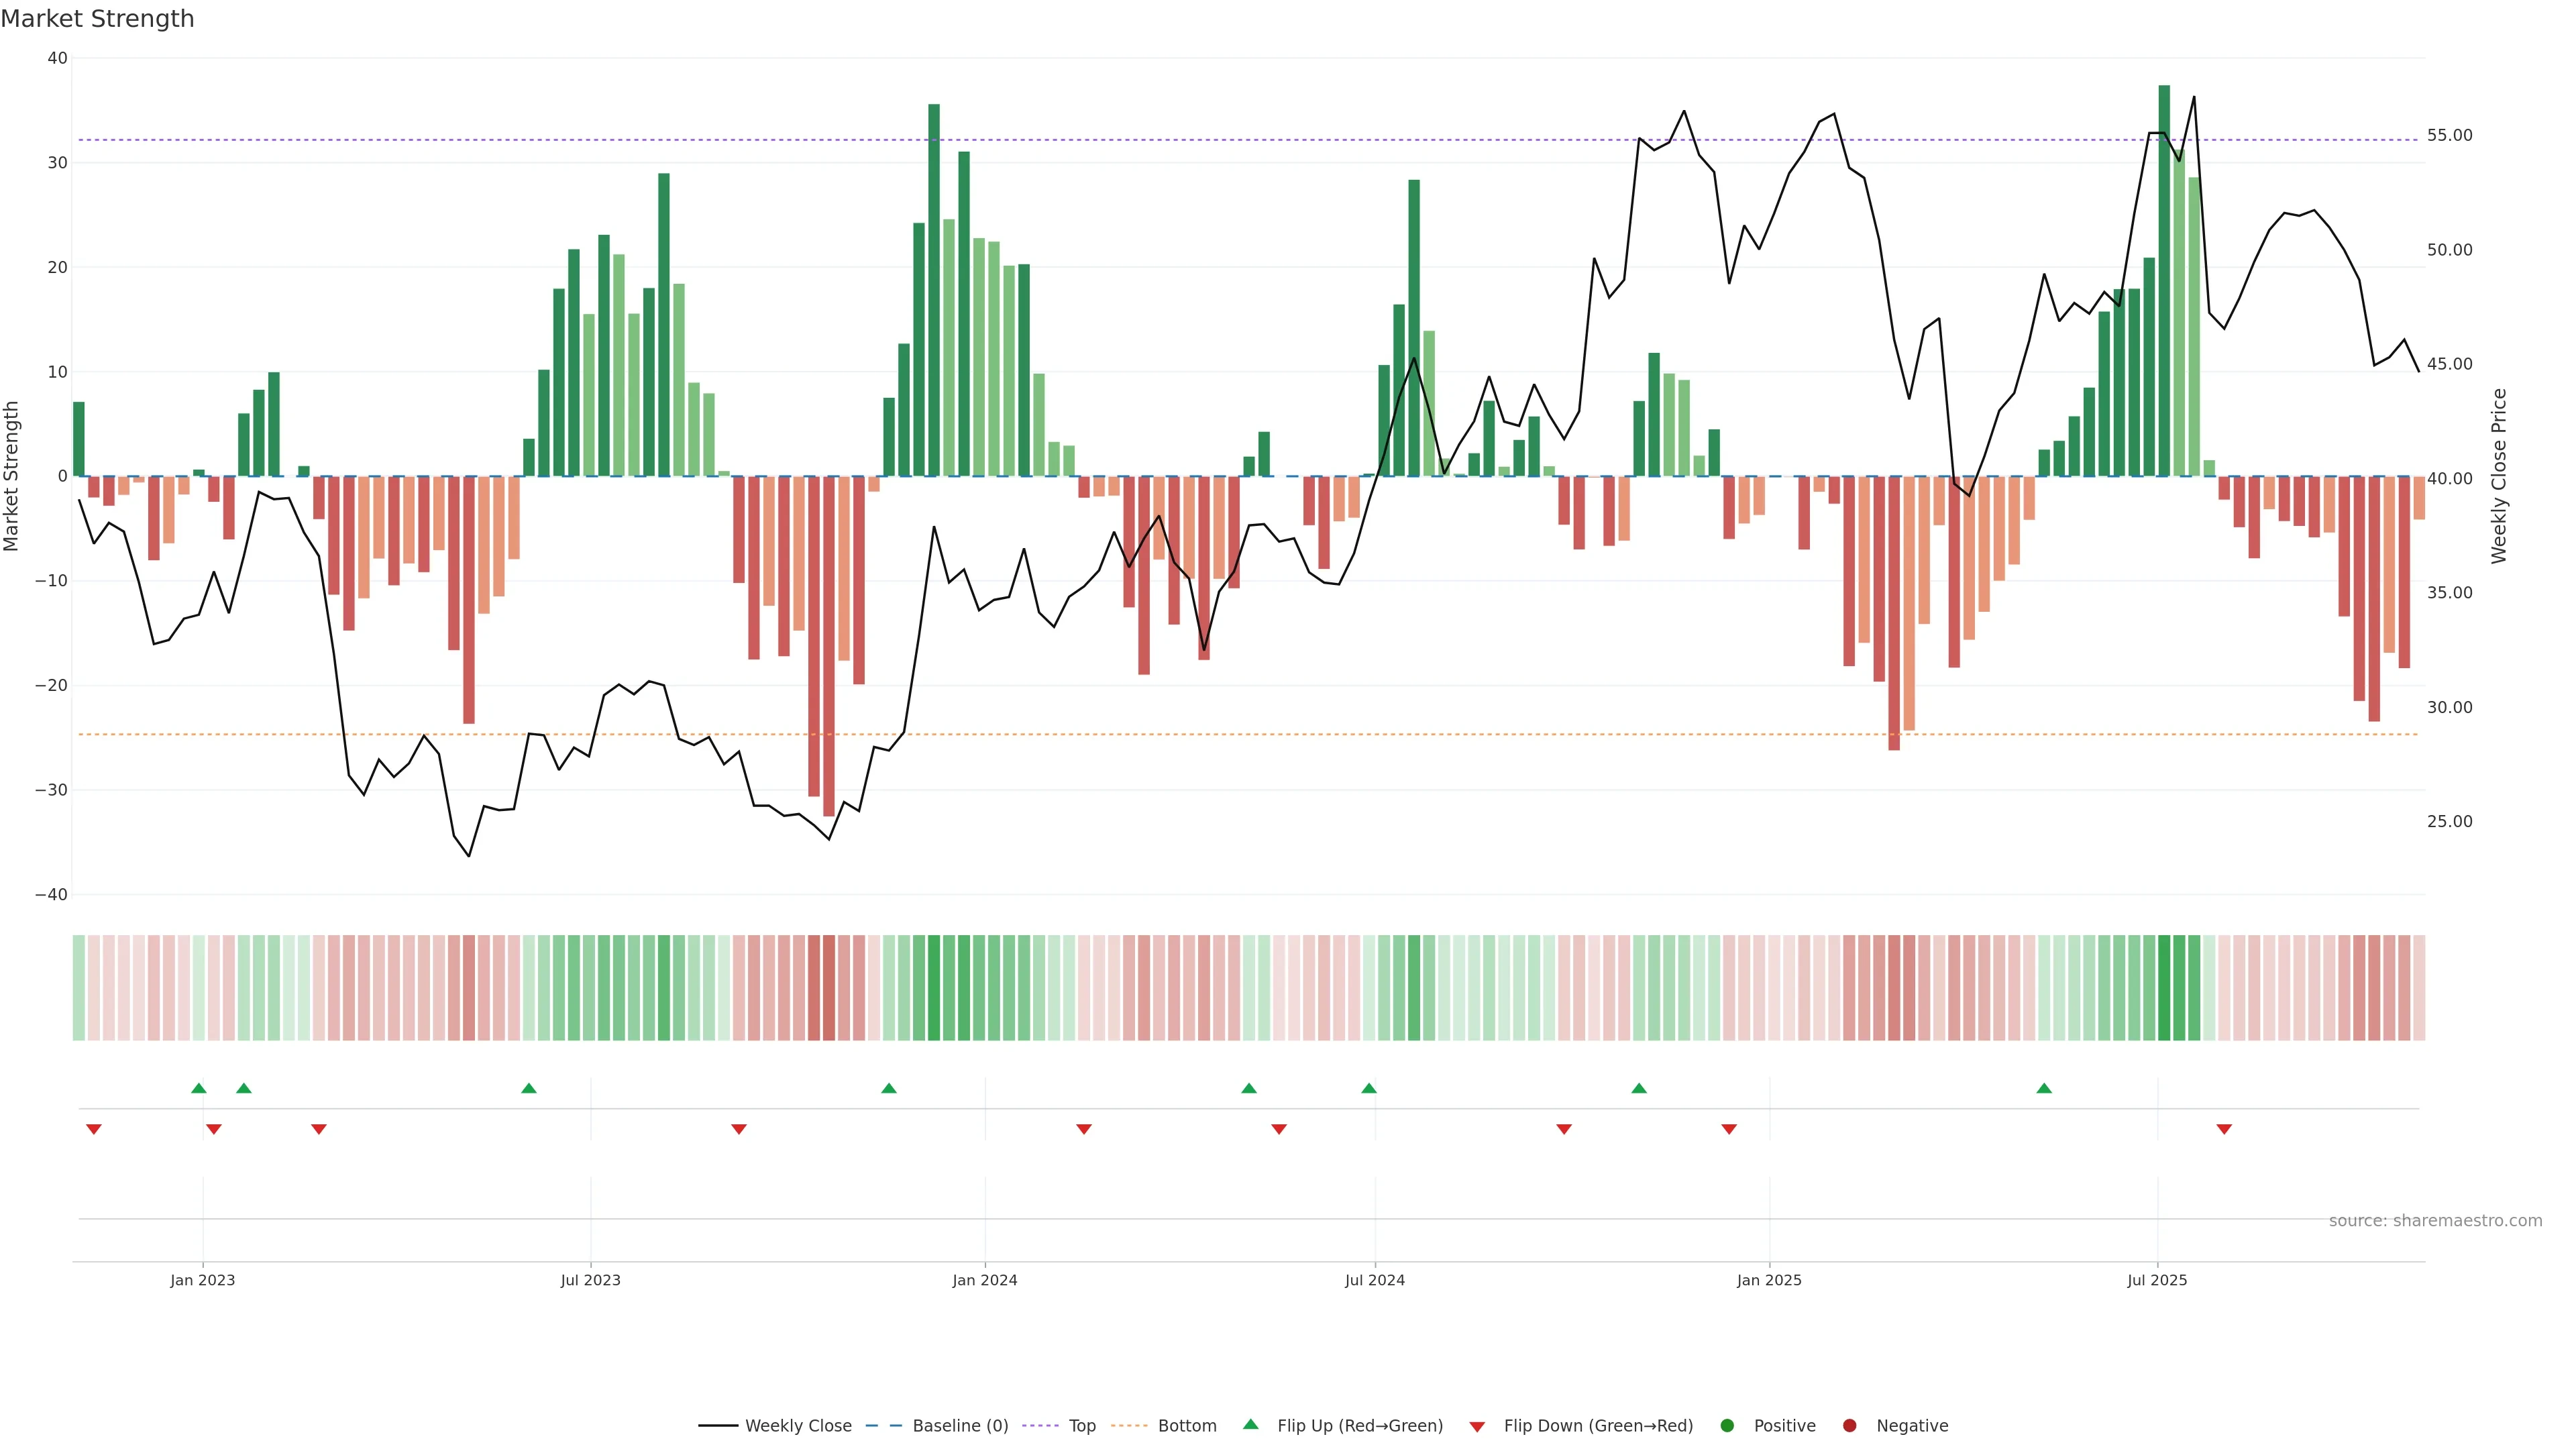Click the first red flip-down triangle marker

pos(94,1129)
